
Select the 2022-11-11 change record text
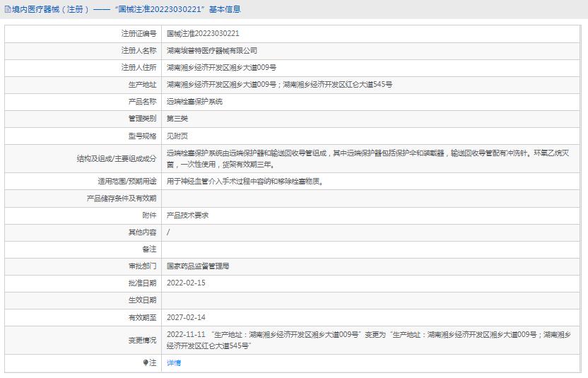[x=369, y=340]
